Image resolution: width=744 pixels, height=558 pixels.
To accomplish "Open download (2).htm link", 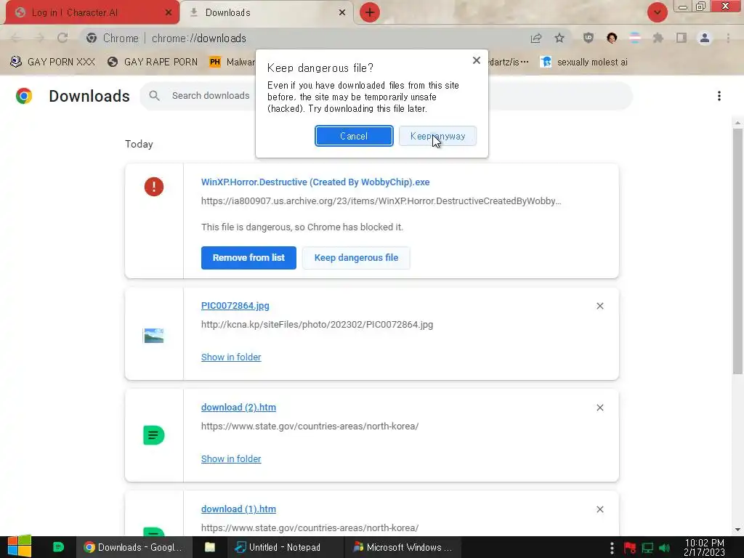I will coord(238,408).
